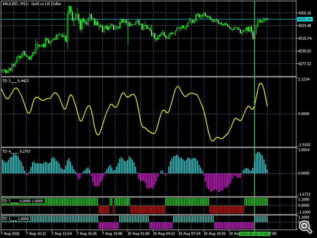
Task: Click the current price label 4350.04
Action: (305, 19)
